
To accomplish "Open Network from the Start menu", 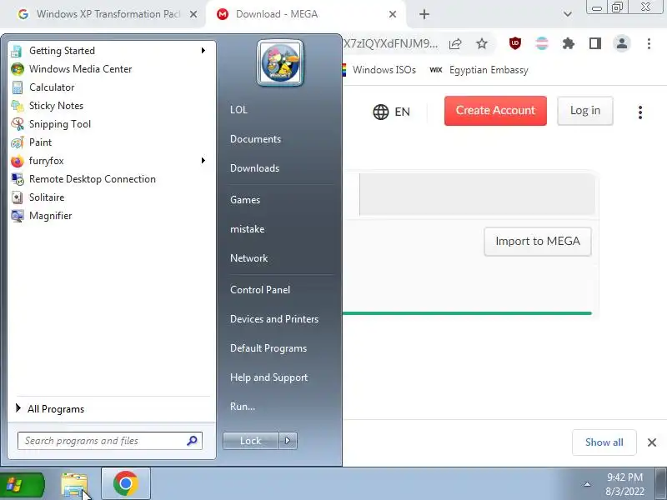I will [248, 258].
